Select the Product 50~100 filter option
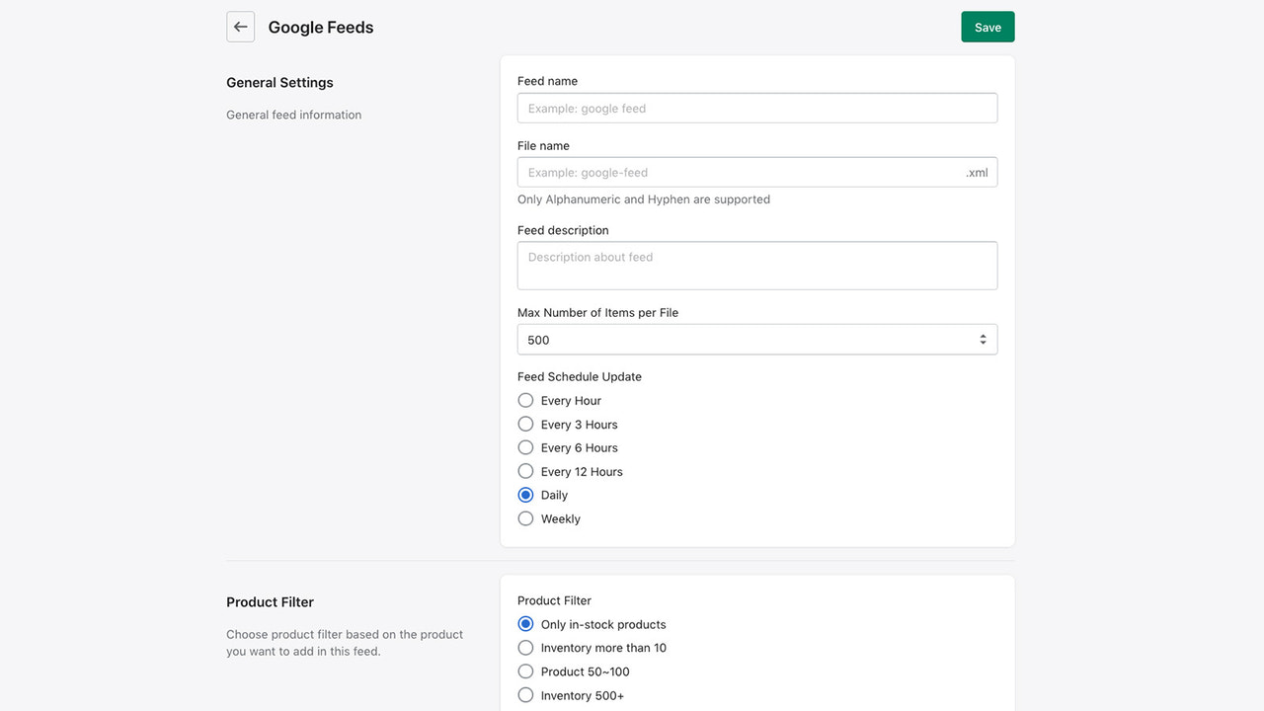The height and width of the screenshot is (711, 1264). click(525, 671)
